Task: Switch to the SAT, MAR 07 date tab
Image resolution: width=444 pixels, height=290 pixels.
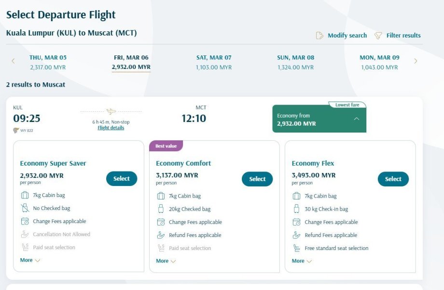Action: 214,62
